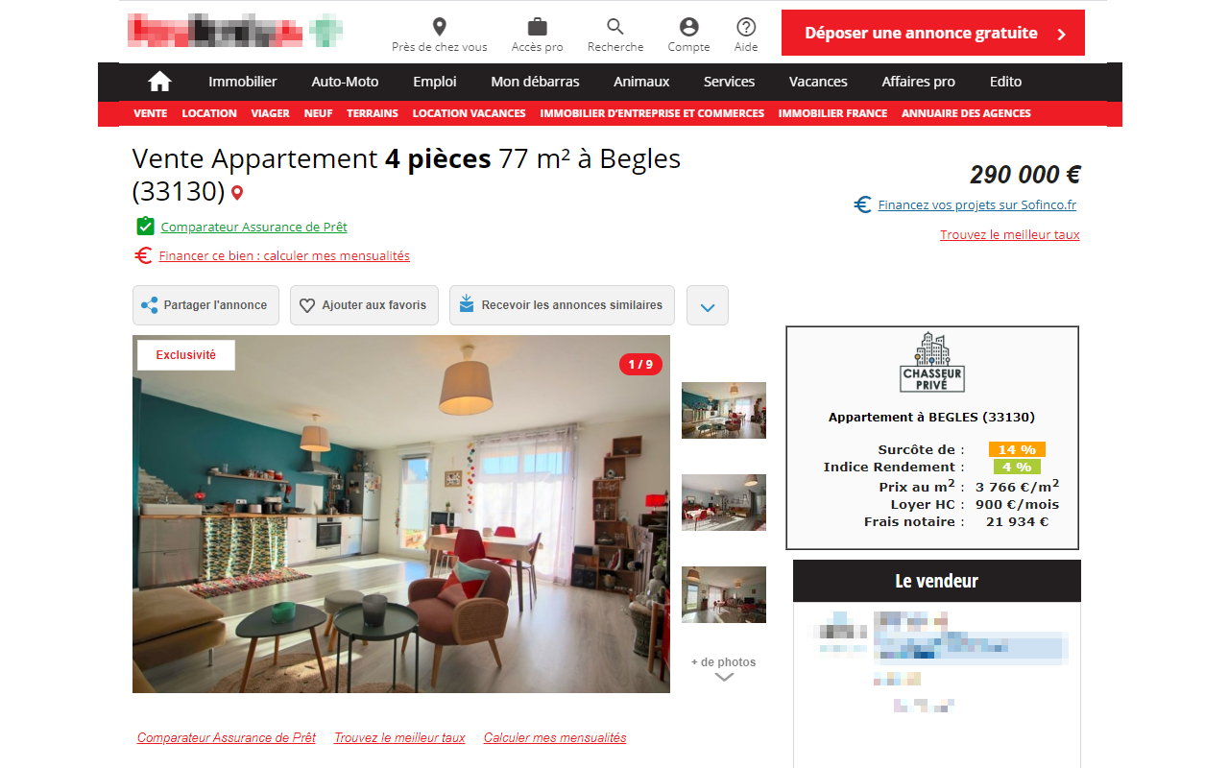Select the second photo thumbnail
Image resolution: width=1229 pixels, height=768 pixels.
tap(724, 502)
